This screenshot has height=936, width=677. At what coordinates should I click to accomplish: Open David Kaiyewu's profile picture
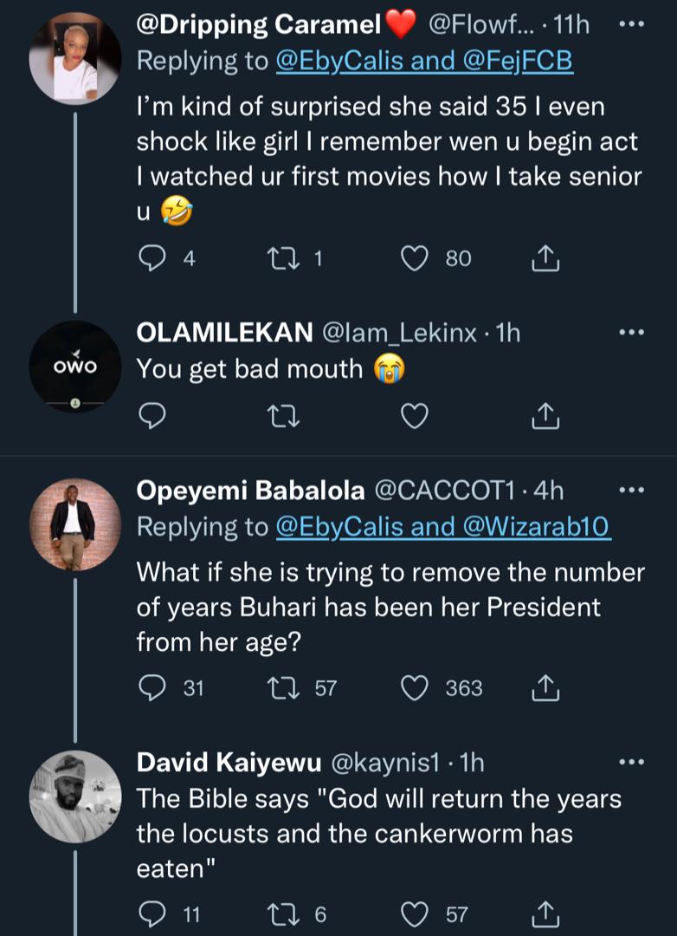pos(74,796)
